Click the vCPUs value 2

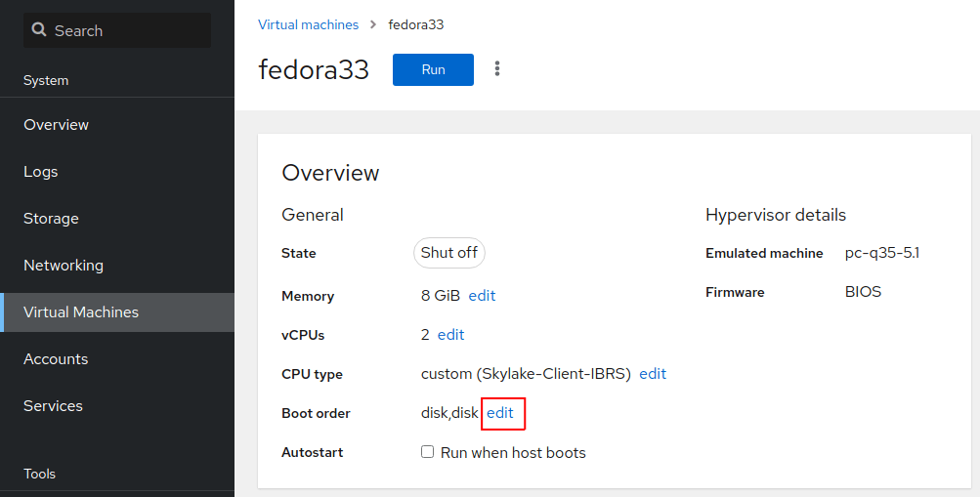point(425,335)
